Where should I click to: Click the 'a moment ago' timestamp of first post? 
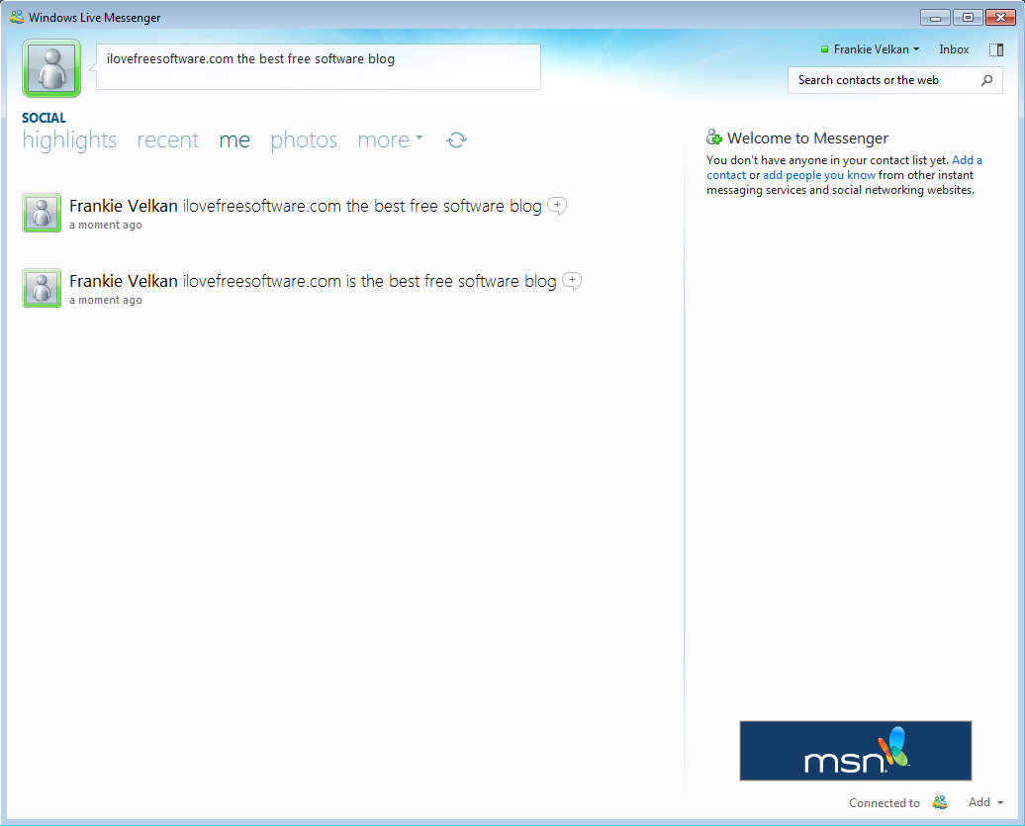click(106, 225)
